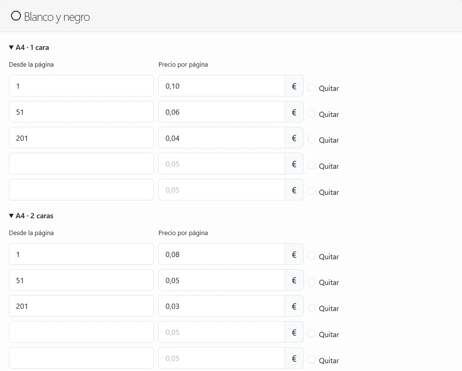Focus the page field with 201 under A4 1 cara

(81, 138)
